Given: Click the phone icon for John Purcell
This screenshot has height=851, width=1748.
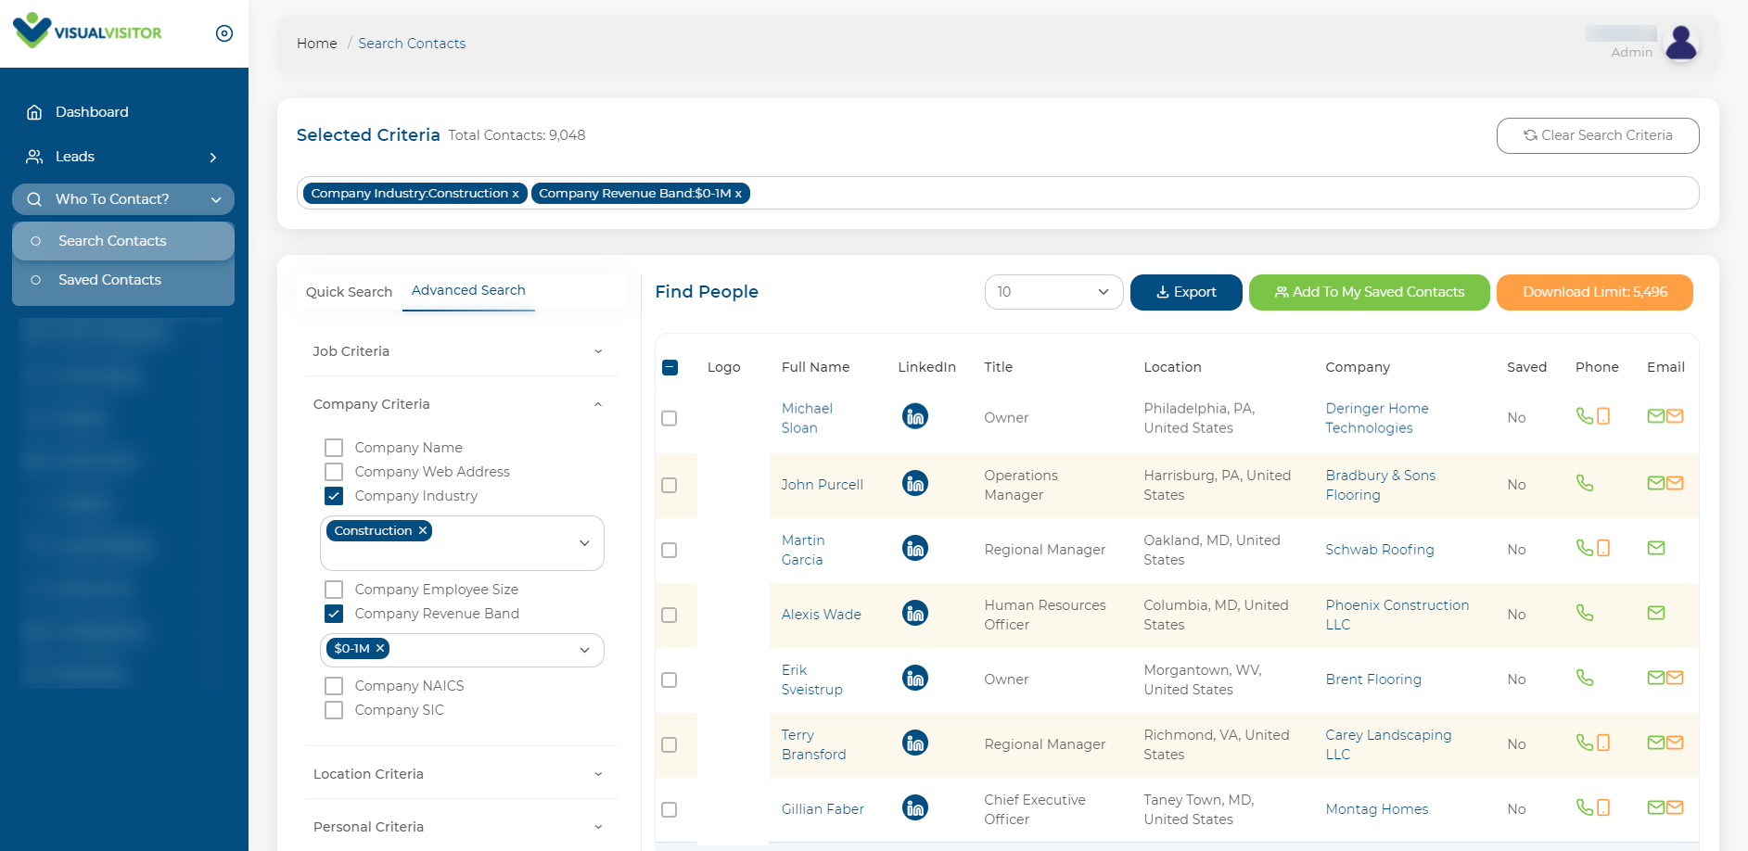Looking at the screenshot, I should point(1585,483).
